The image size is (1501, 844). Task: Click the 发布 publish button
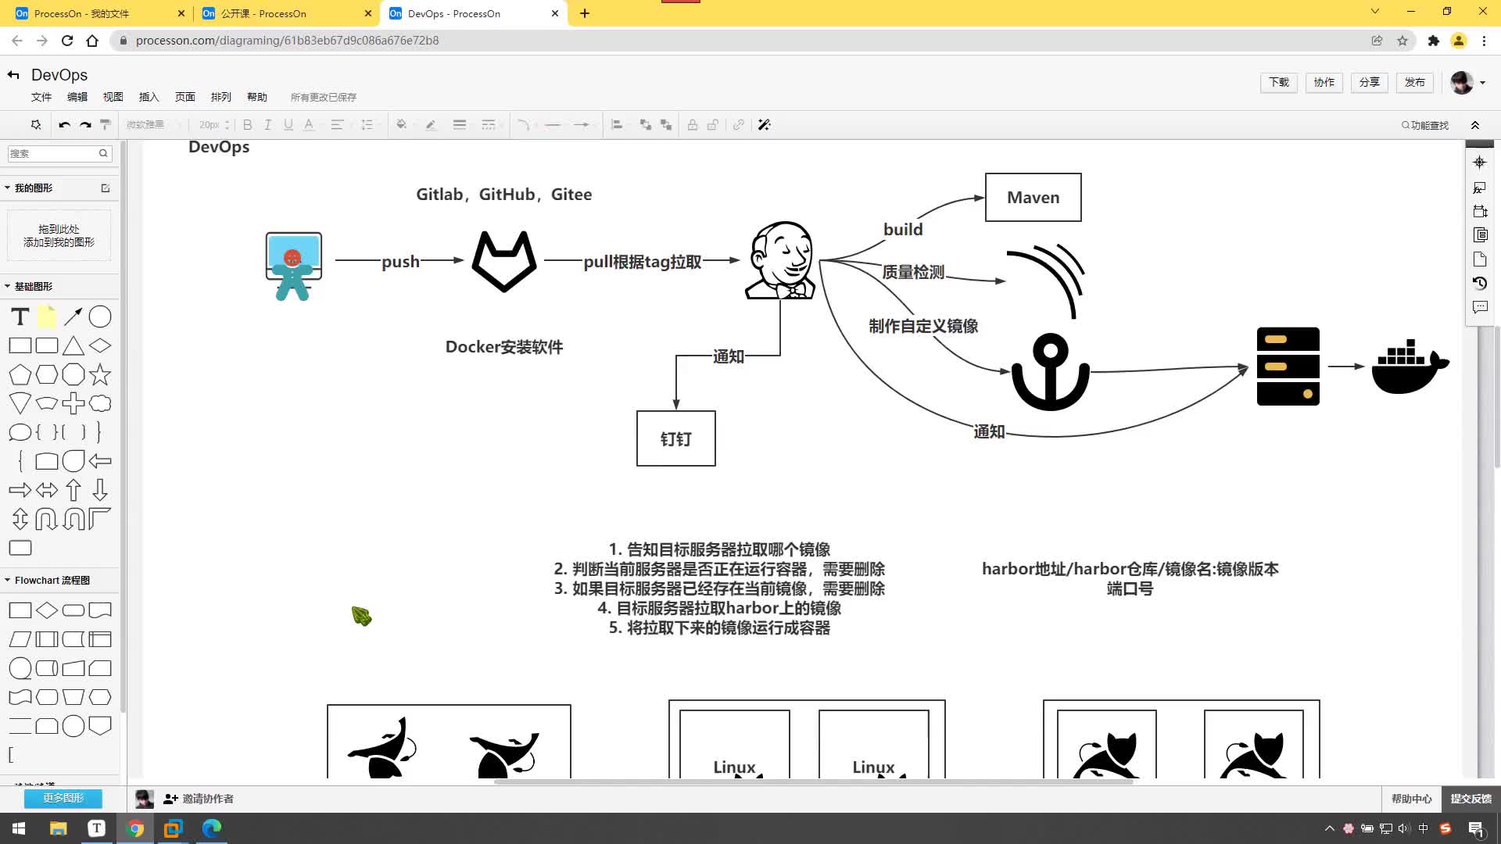(1415, 82)
